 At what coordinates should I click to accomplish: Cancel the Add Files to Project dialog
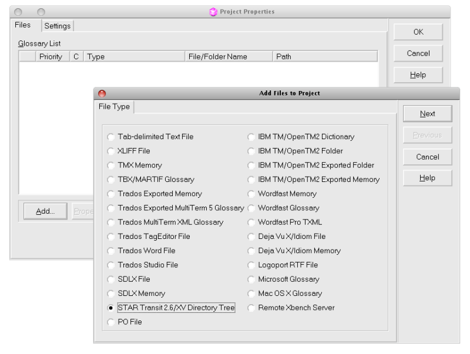pyautogui.click(x=428, y=157)
